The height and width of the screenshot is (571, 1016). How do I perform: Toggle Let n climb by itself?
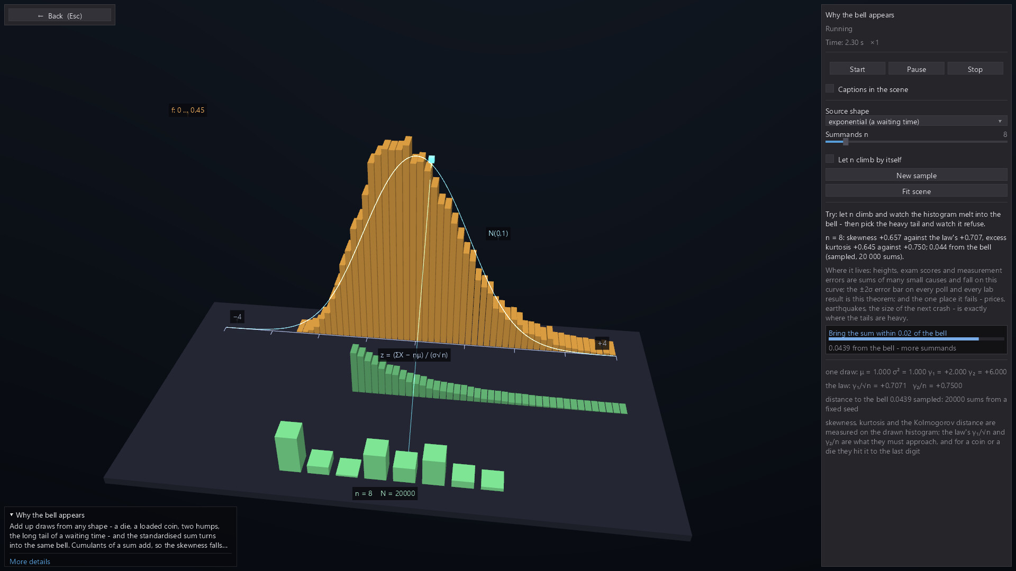point(830,159)
